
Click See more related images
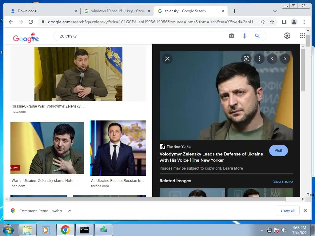tap(283, 181)
